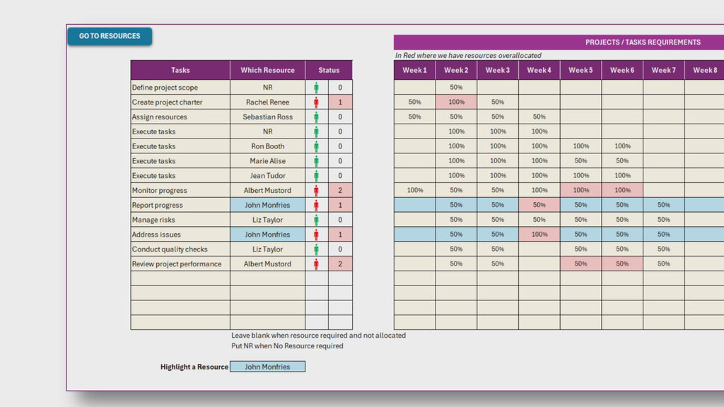724x407 pixels.
Task: Click the Status column header
Action: coord(329,70)
